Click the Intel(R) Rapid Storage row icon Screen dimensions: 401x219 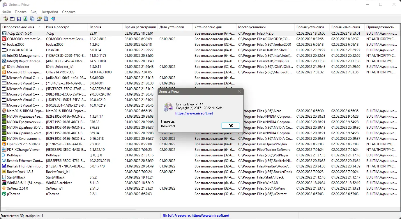(x=4, y=61)
